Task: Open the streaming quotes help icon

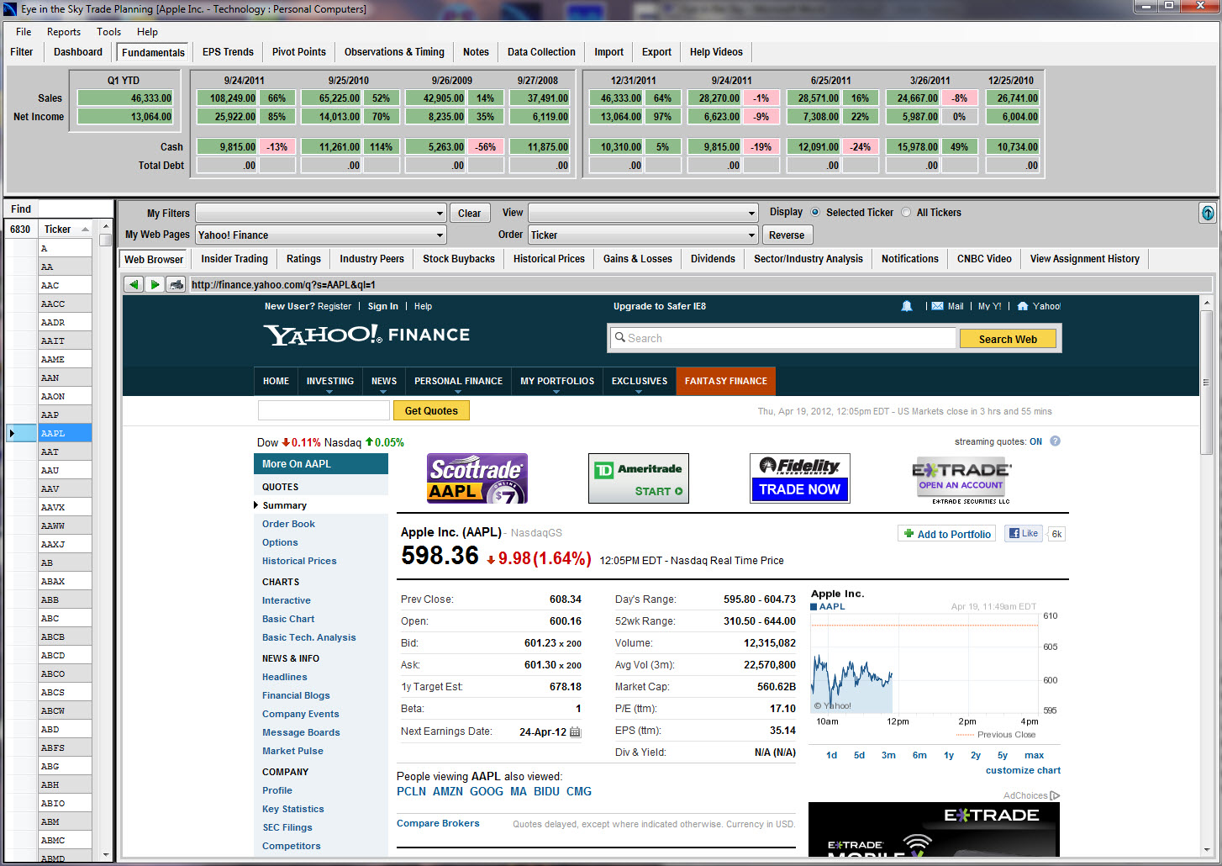Action: tap(1055, 441)
